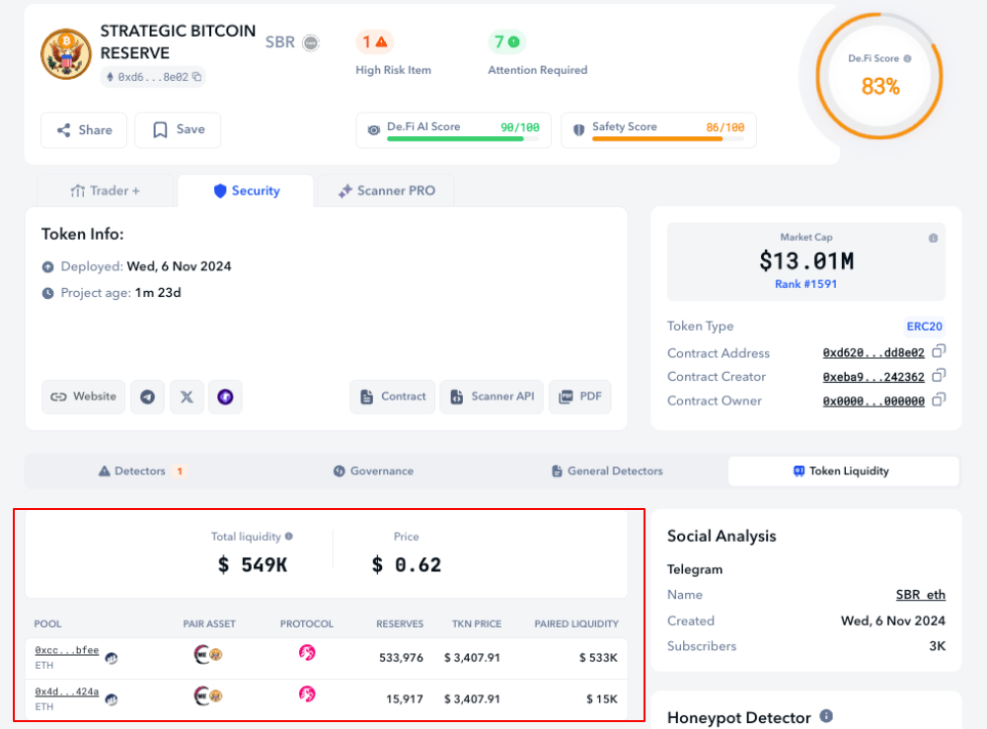This screenshot has height=729, width=987.
Task: Open pool address 0xcc...bfee
Action: (66, 651)
